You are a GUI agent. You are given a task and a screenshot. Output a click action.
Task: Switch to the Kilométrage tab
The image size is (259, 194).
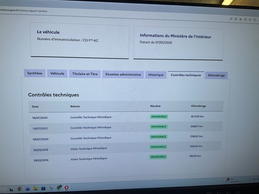(216, 75)
